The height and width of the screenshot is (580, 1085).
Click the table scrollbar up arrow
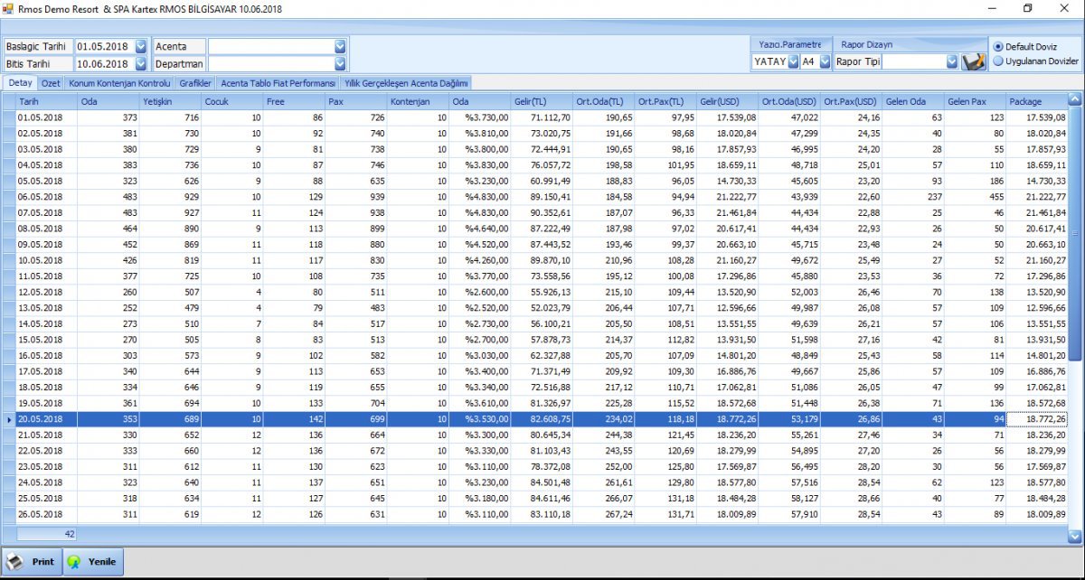(x=1075, y=100)
